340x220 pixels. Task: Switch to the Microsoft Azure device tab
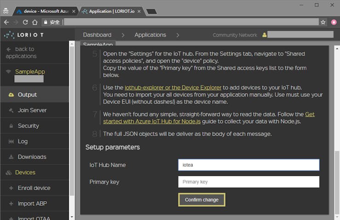pyautogui.click(x=46, y=11)
